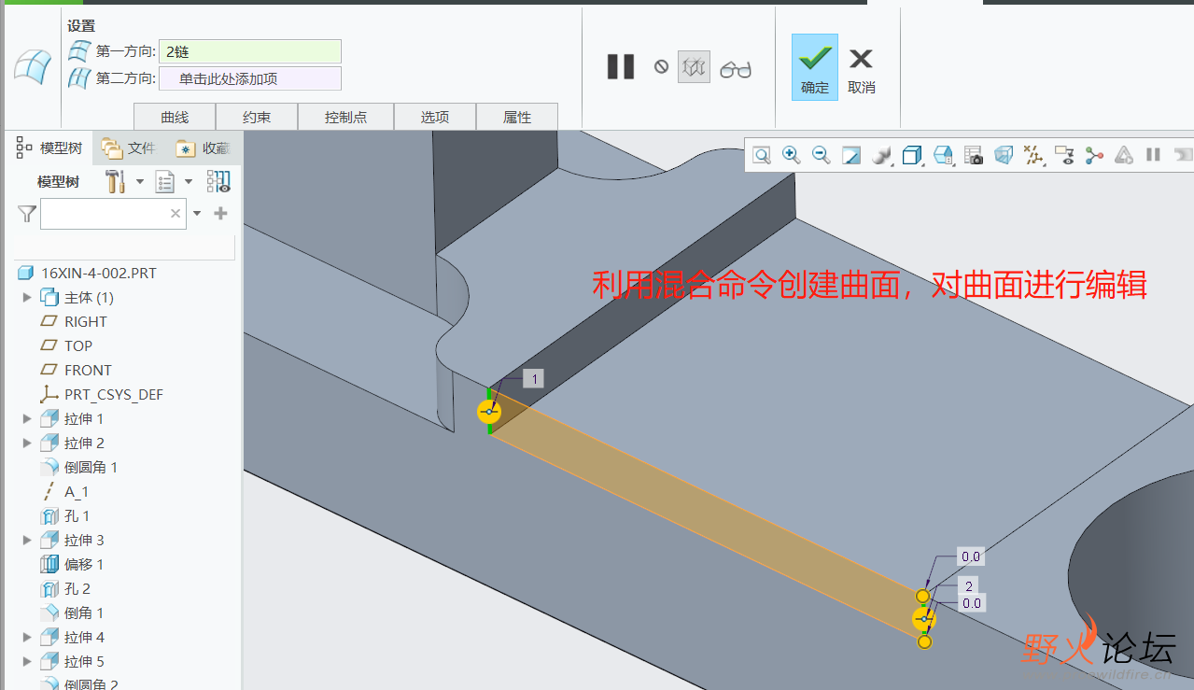Select the no-preview circle-slash icon
Screen dimensions: 1194x690
click(x=661, y=66)
